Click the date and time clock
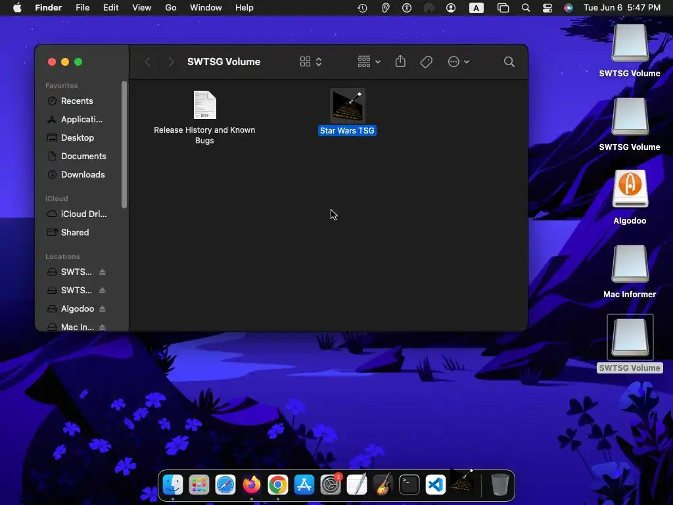The image size is (673, 505). coord(622,8)
